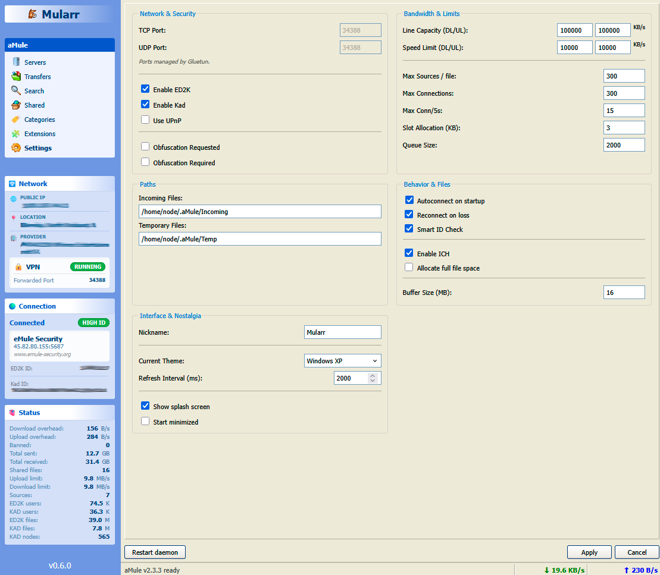The width and height of the screenshot is (660, 575).
Task: Click the Provider building icon
Action: tap(14, 238)
